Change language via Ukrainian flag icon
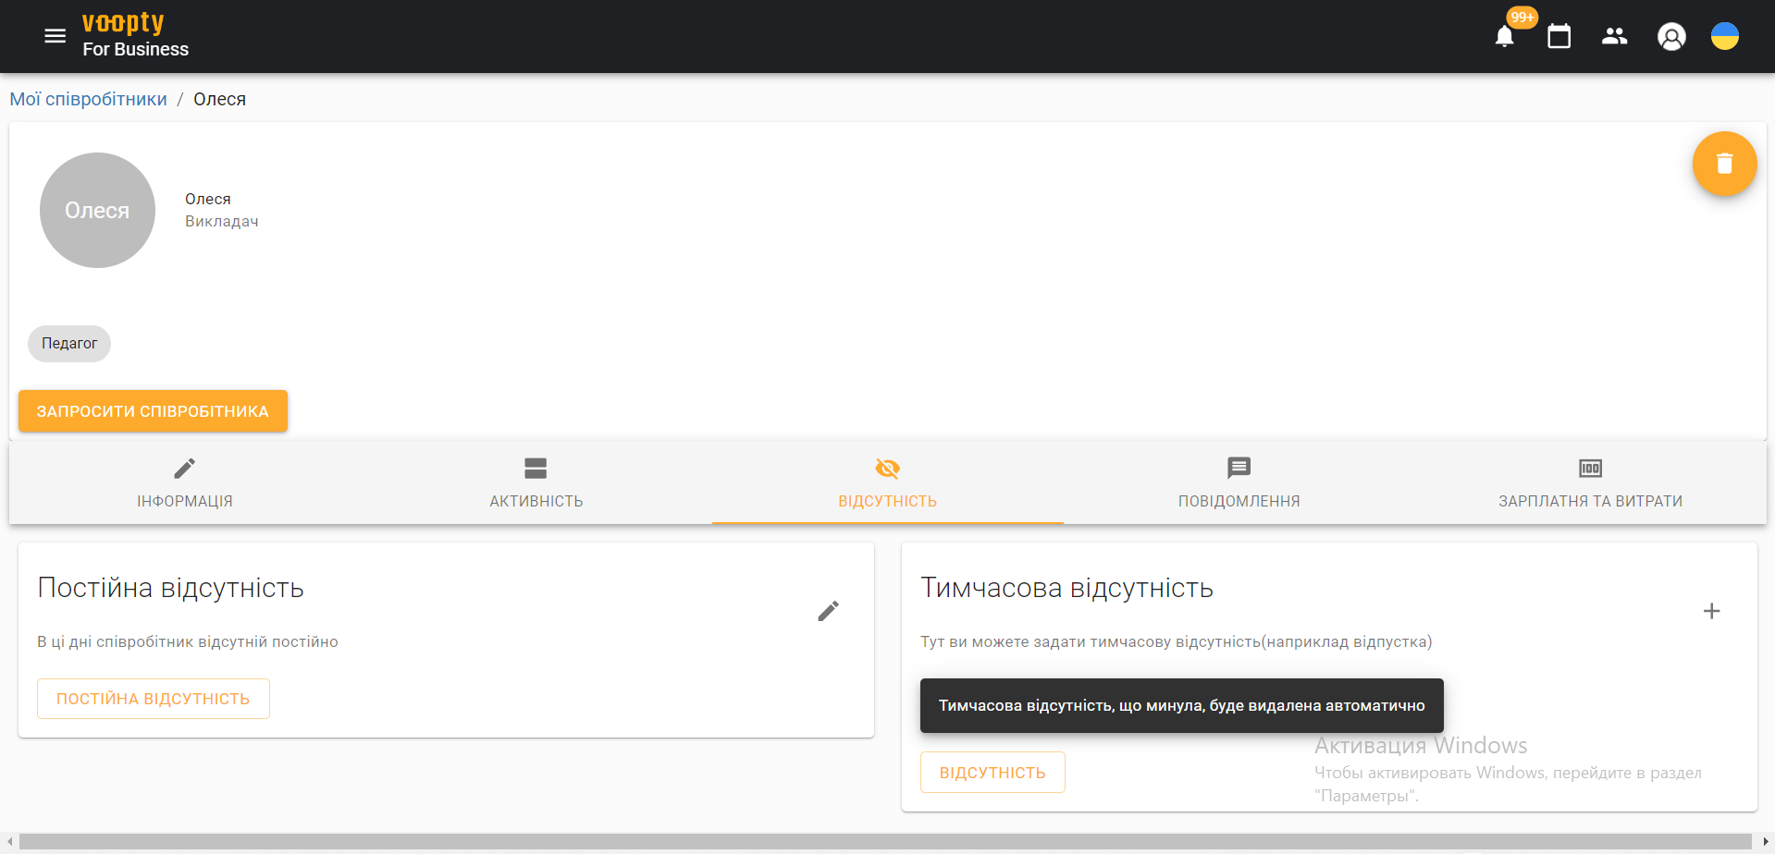The height and width of the screenshot is (854, 1775). tap(1724, 37)
